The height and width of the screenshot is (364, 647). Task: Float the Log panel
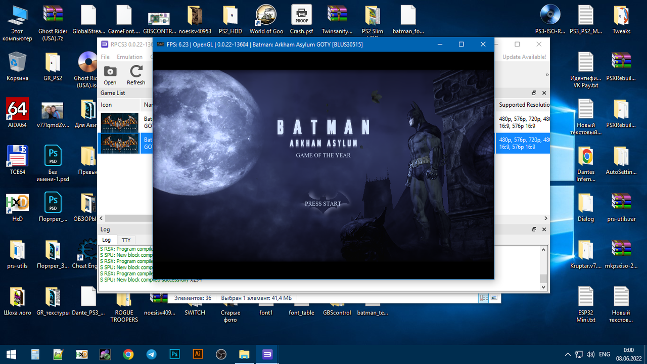534,230
